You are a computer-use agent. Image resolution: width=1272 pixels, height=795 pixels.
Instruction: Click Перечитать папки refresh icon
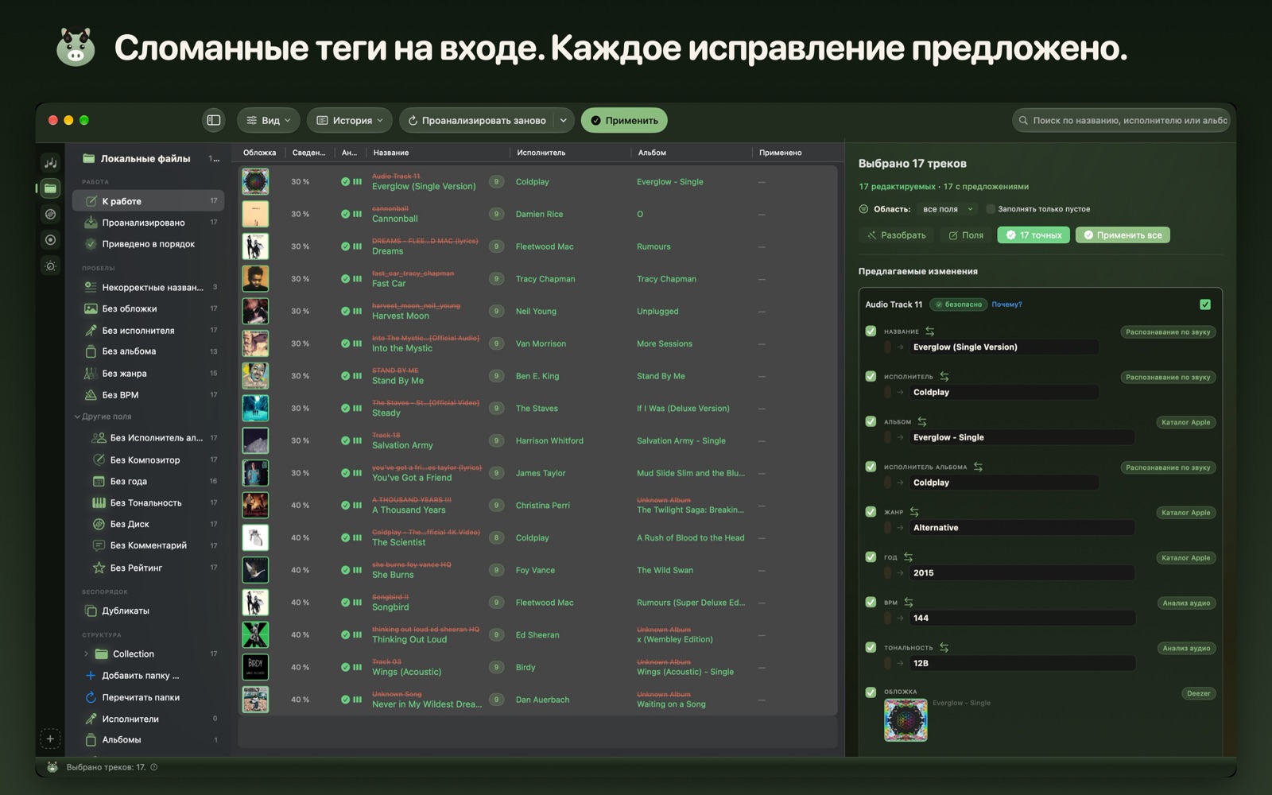91,697
